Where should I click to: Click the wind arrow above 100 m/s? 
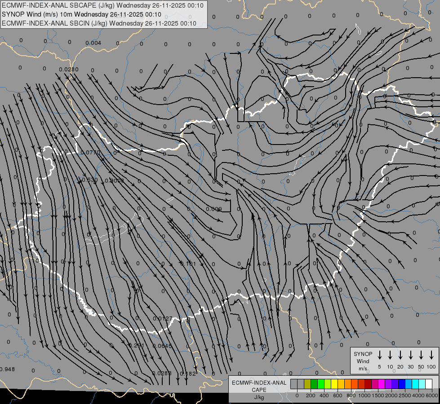point(431,355)
